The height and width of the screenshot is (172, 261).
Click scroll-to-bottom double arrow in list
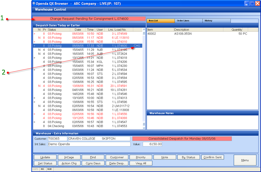pos(144,124)
